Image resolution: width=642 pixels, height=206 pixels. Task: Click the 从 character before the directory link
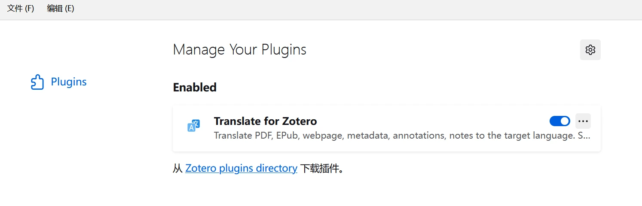[x=177, y=168]
